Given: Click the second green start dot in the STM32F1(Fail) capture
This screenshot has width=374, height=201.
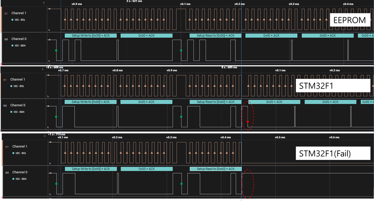Looking at the screenshot, I should 181,183.
